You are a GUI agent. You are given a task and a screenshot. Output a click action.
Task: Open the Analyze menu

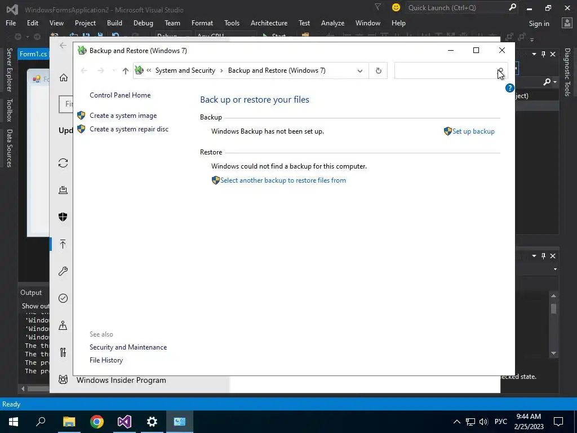pos(332,23)
